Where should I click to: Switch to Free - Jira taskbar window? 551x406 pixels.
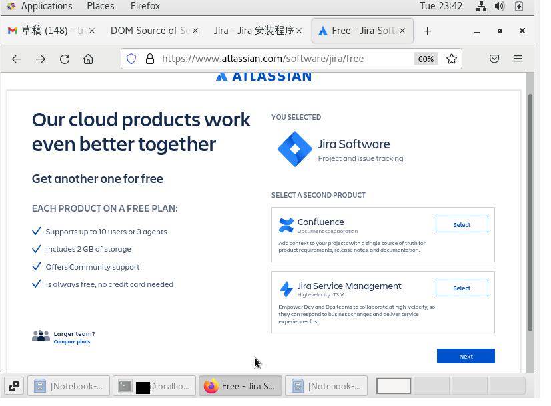[240, 386]
